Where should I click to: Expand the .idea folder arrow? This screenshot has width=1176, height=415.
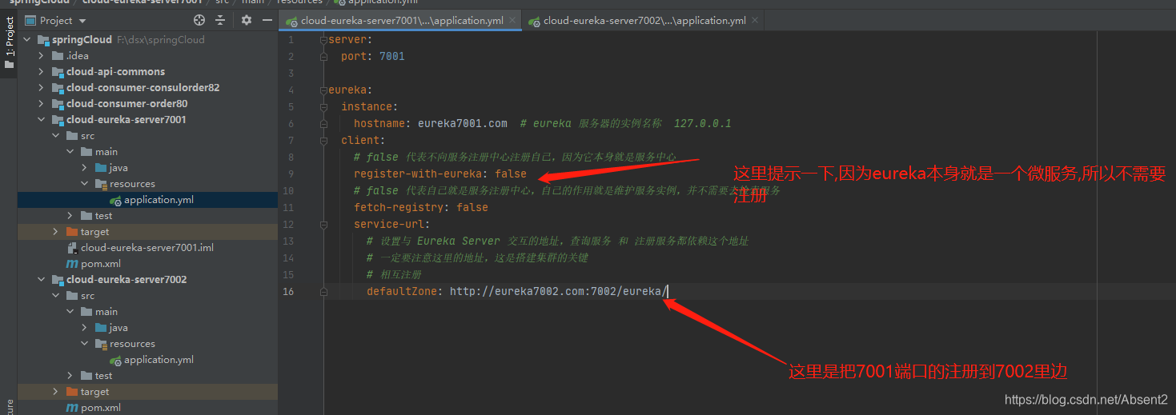pyautogui.click(x=41, y=55)
